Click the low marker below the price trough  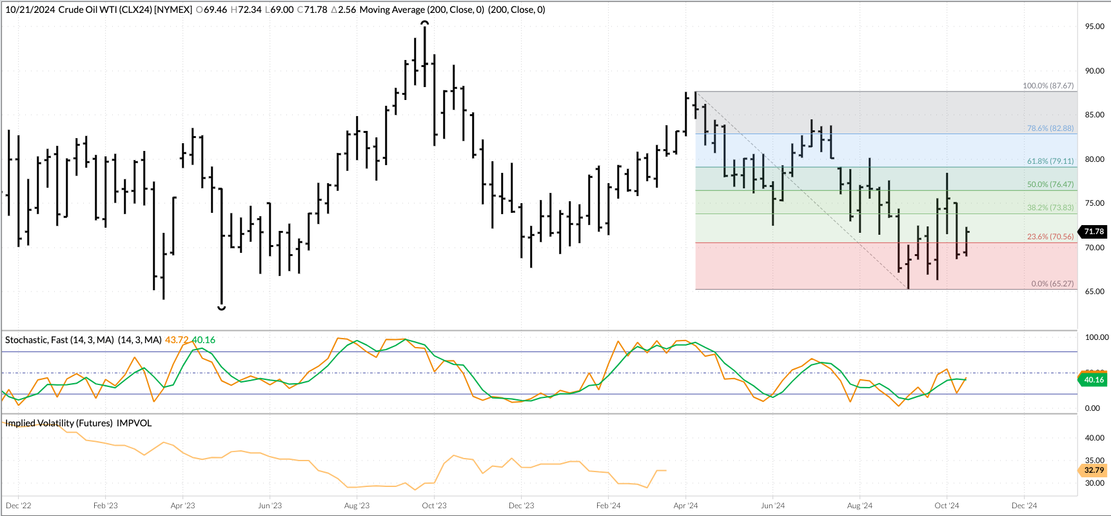pos(221,308)
